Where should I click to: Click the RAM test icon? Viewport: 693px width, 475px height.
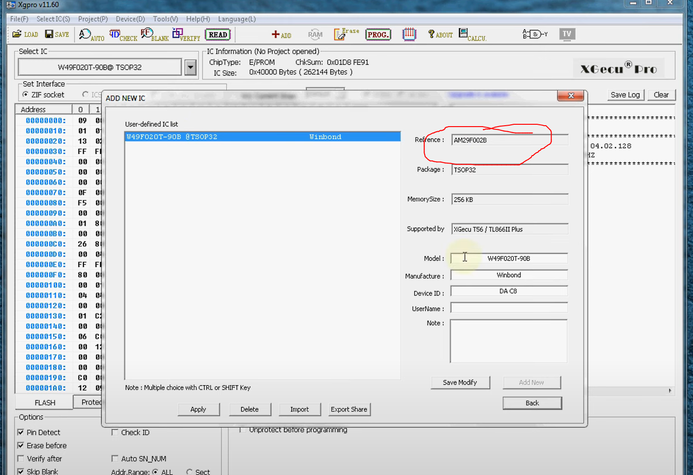coord(315,34)
